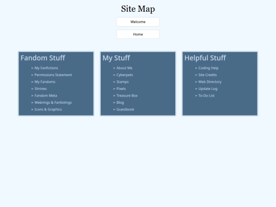Click the Helpful Stuff heading
This screenshot has height=207, width=276.
(205, 58)
